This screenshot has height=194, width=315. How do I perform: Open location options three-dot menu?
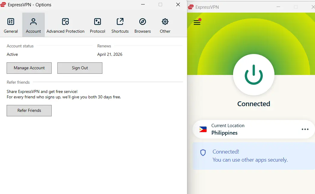pos(305,129)
